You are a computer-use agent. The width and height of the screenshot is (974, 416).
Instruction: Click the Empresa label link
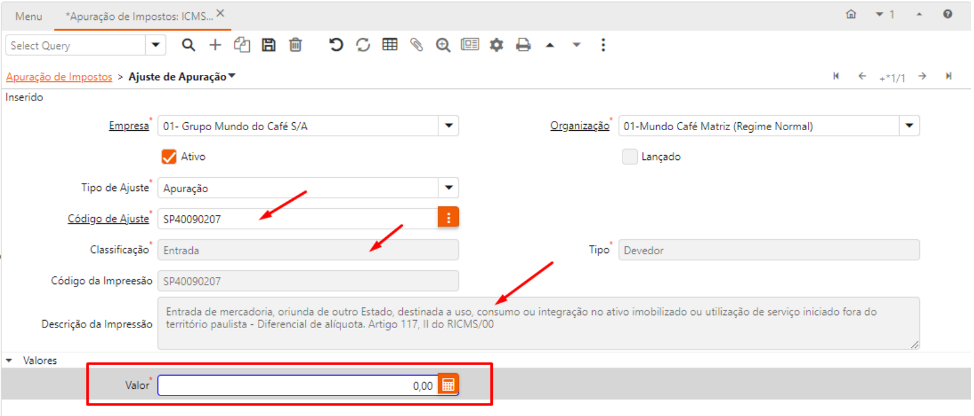coord(129,126)
